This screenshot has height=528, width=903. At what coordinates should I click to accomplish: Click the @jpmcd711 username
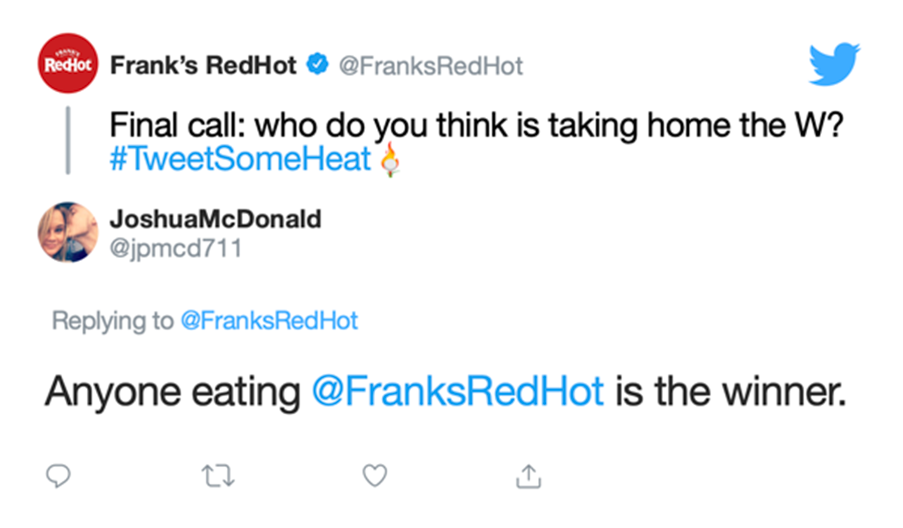click(176, 248)
